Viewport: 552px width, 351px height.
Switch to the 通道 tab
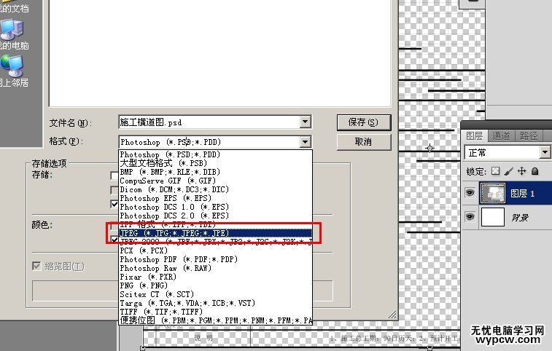[501, 135]
